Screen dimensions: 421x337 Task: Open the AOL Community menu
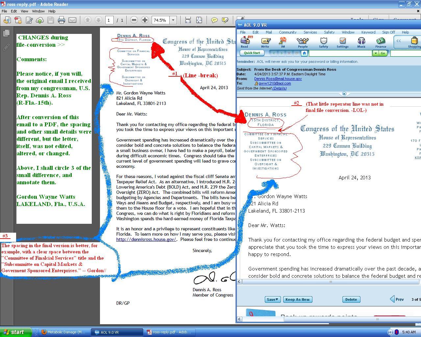pyautogui.click(x=288, y=32)
